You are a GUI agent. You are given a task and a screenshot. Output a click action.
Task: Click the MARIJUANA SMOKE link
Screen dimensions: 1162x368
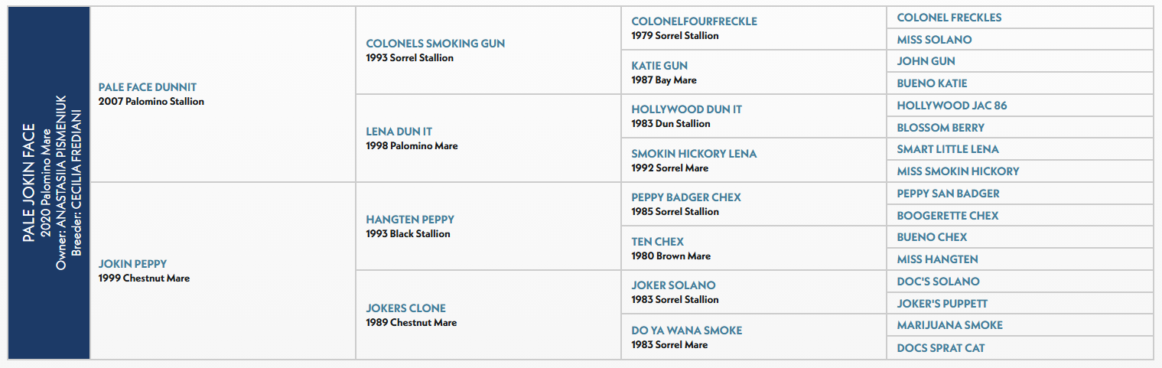pyautogui.click(x=949, y=325)
